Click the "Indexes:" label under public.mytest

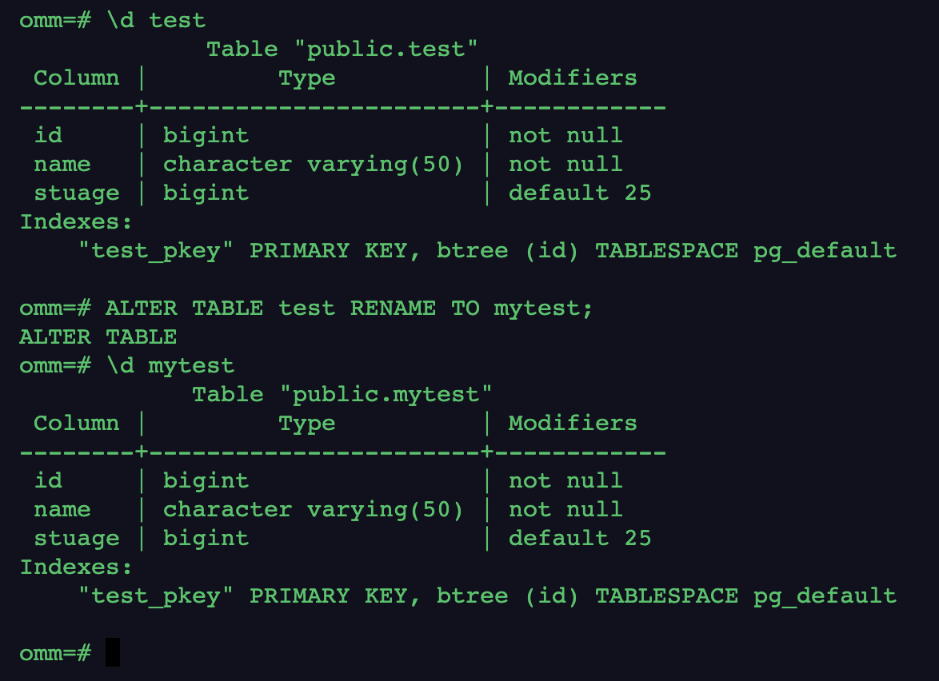coord(76,567)
